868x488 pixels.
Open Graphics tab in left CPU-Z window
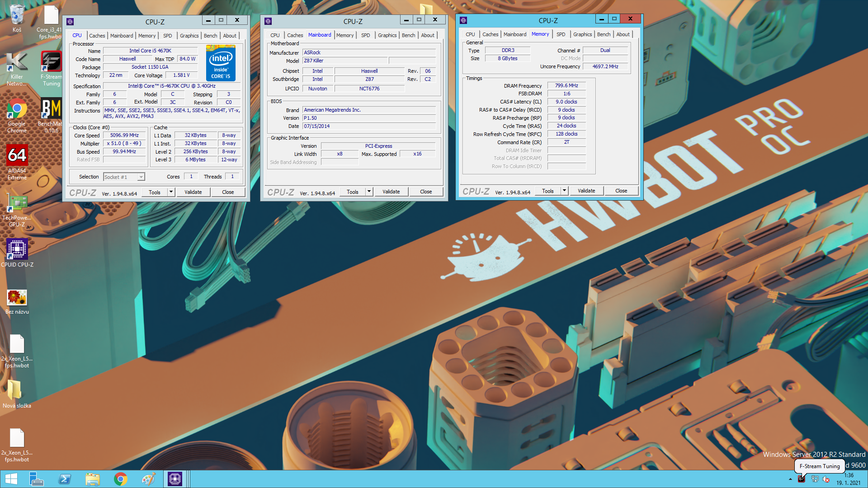pos(189,36)
